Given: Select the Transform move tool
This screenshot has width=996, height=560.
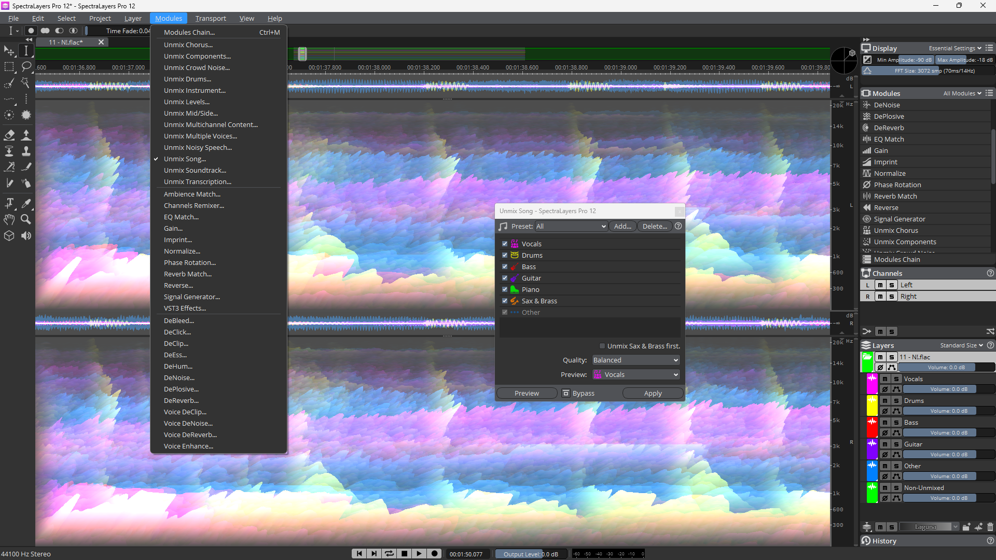Looking at the screenshot, I should [x=9, y=51].
